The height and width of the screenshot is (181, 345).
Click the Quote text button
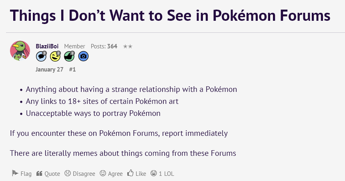click(52, 173)
